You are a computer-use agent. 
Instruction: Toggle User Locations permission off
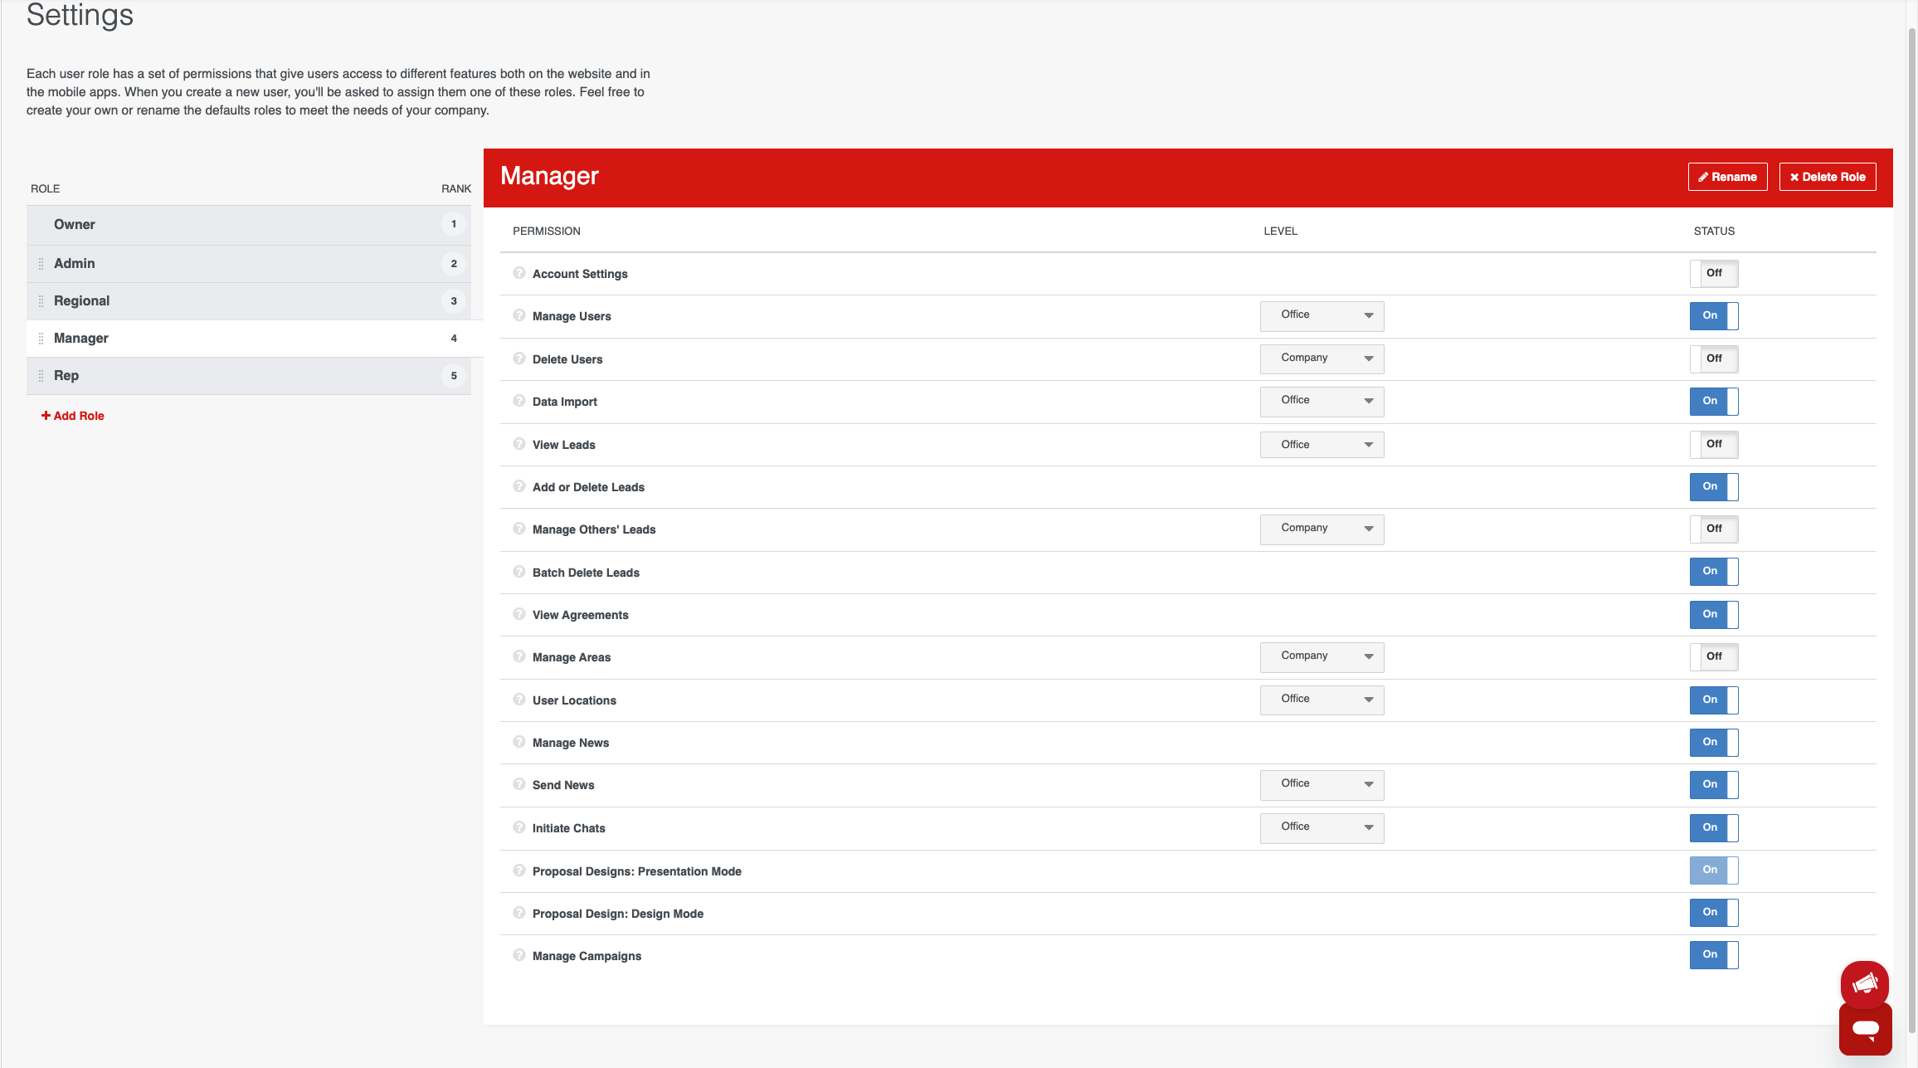click(x=1714, y=700)
